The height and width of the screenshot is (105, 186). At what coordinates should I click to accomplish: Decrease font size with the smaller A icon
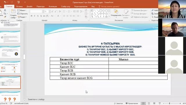[x=56, y=11]
